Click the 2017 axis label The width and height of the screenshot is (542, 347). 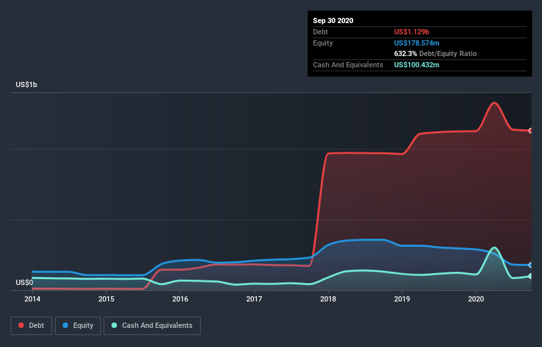coord(254,299)
